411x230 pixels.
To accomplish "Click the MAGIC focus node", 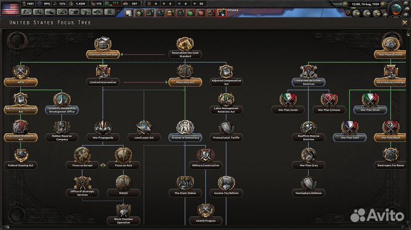I will (x=123, y=187).
